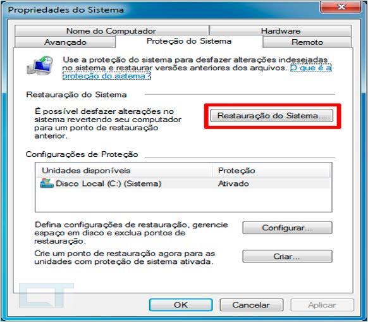Confirm with the OK button
The height and width of the screenshot is (322, 368).
pyautogui.click(x=181, y=305)
